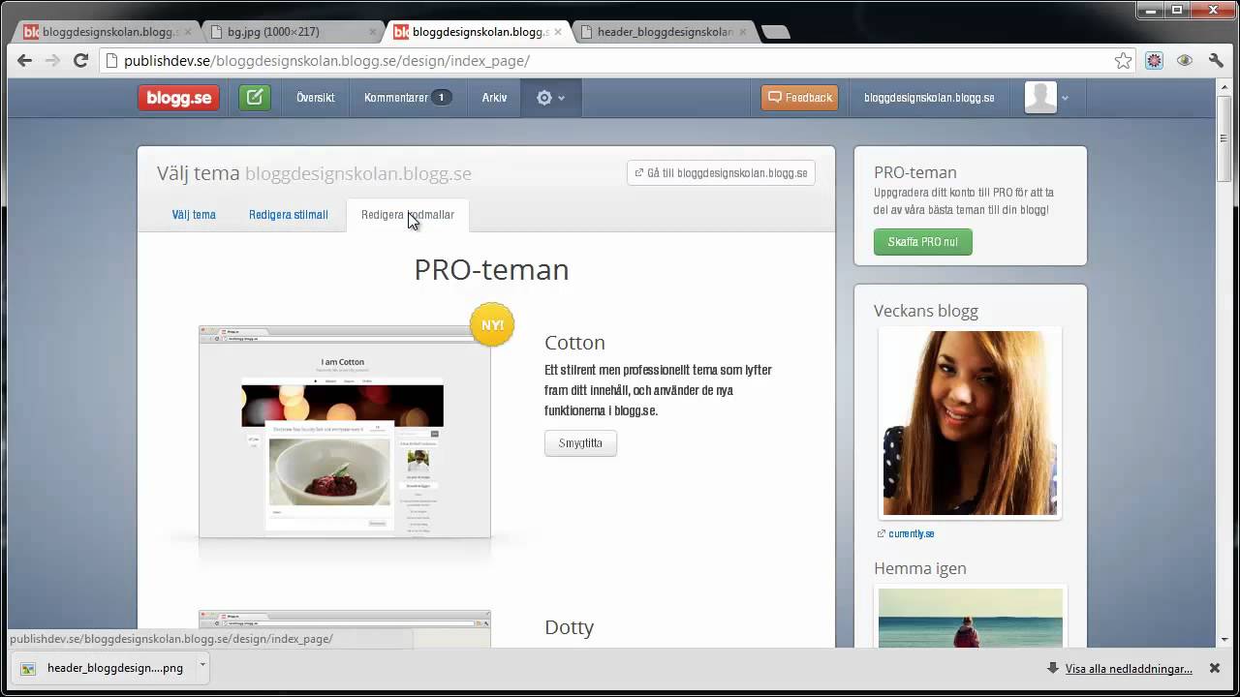Click the Veckans blogg portrait photo
The width and height of the screenshot is (1240, 697).
pyautogui.click(x=970, y=422)
